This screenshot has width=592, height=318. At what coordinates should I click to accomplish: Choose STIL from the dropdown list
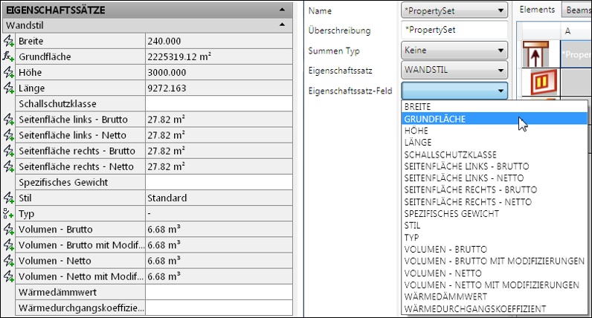(x=495, y=226)
